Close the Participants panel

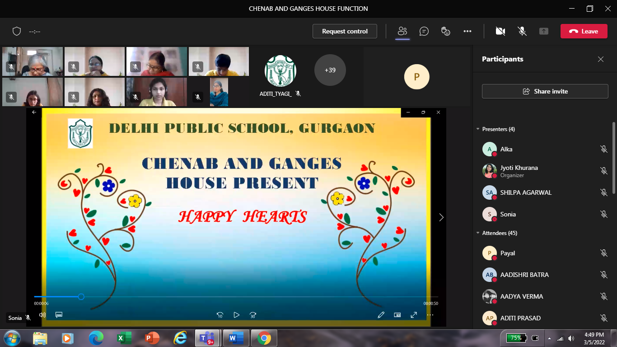point(601,59)
